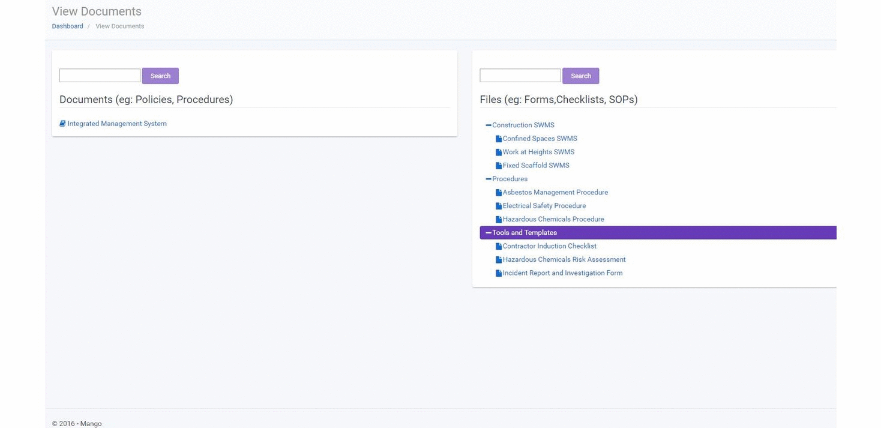Screen dimensions: 881x428
Task: Click the file icon next to Hazardous Chemicals Risk Assessment
Action: [x=499, y=260]
